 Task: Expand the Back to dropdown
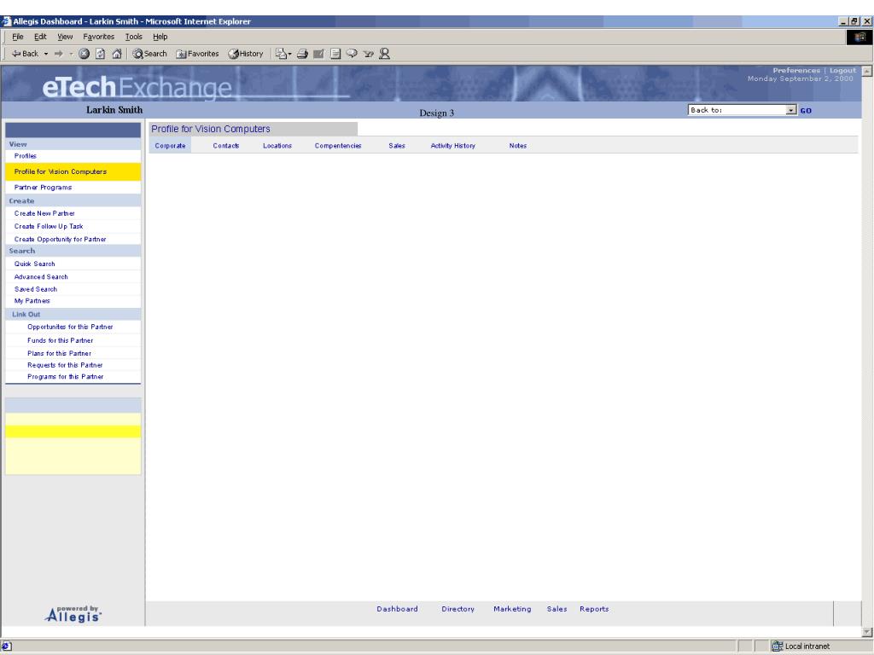(x=791, y=110)
